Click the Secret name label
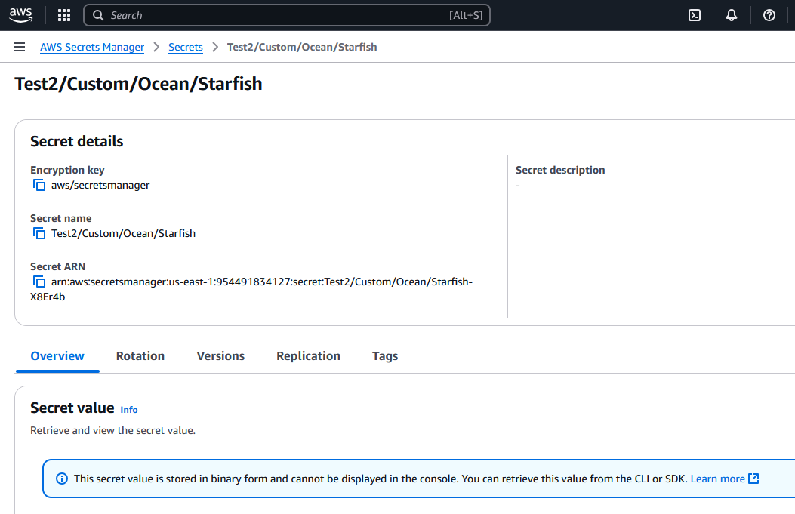The image size is (795, 514). [x=61, y=218]
